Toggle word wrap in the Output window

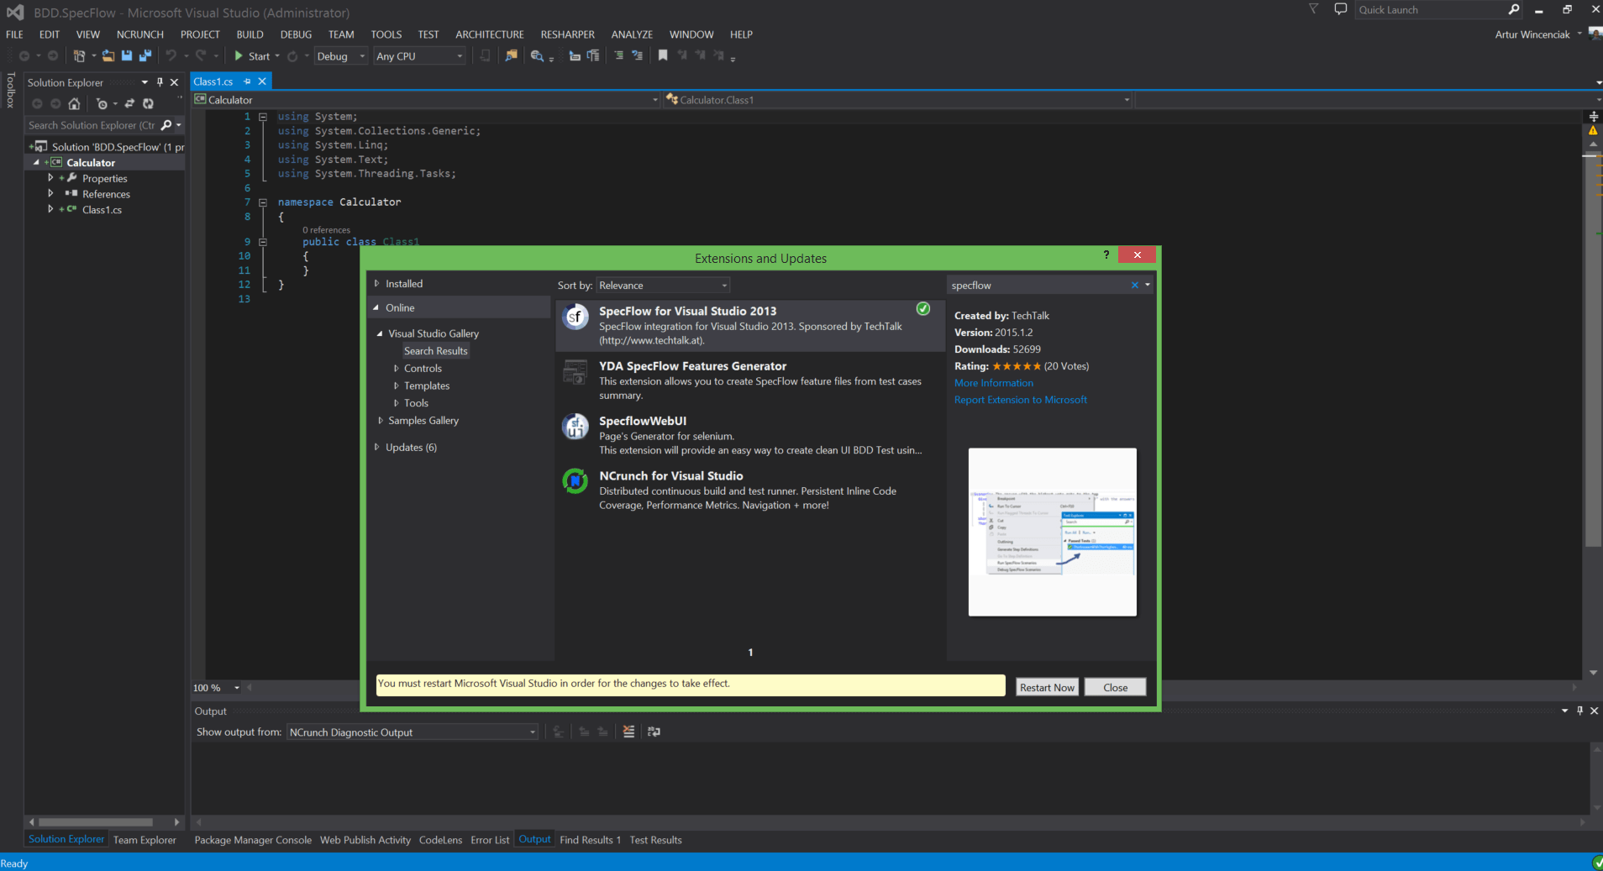(x=654, y=732)
